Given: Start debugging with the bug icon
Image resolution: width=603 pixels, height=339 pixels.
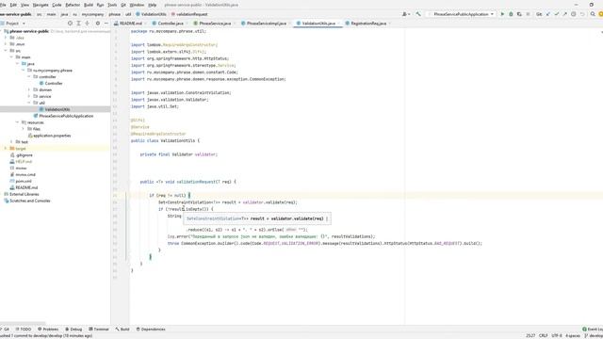Looking at the screenshot, I should click(x=511, y=14).
